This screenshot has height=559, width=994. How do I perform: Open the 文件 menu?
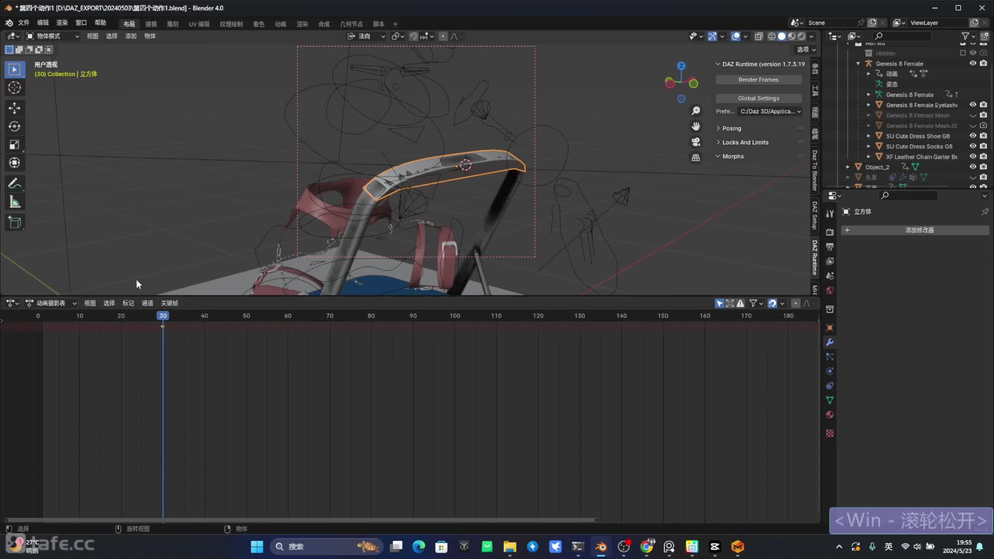coord(24,23)
